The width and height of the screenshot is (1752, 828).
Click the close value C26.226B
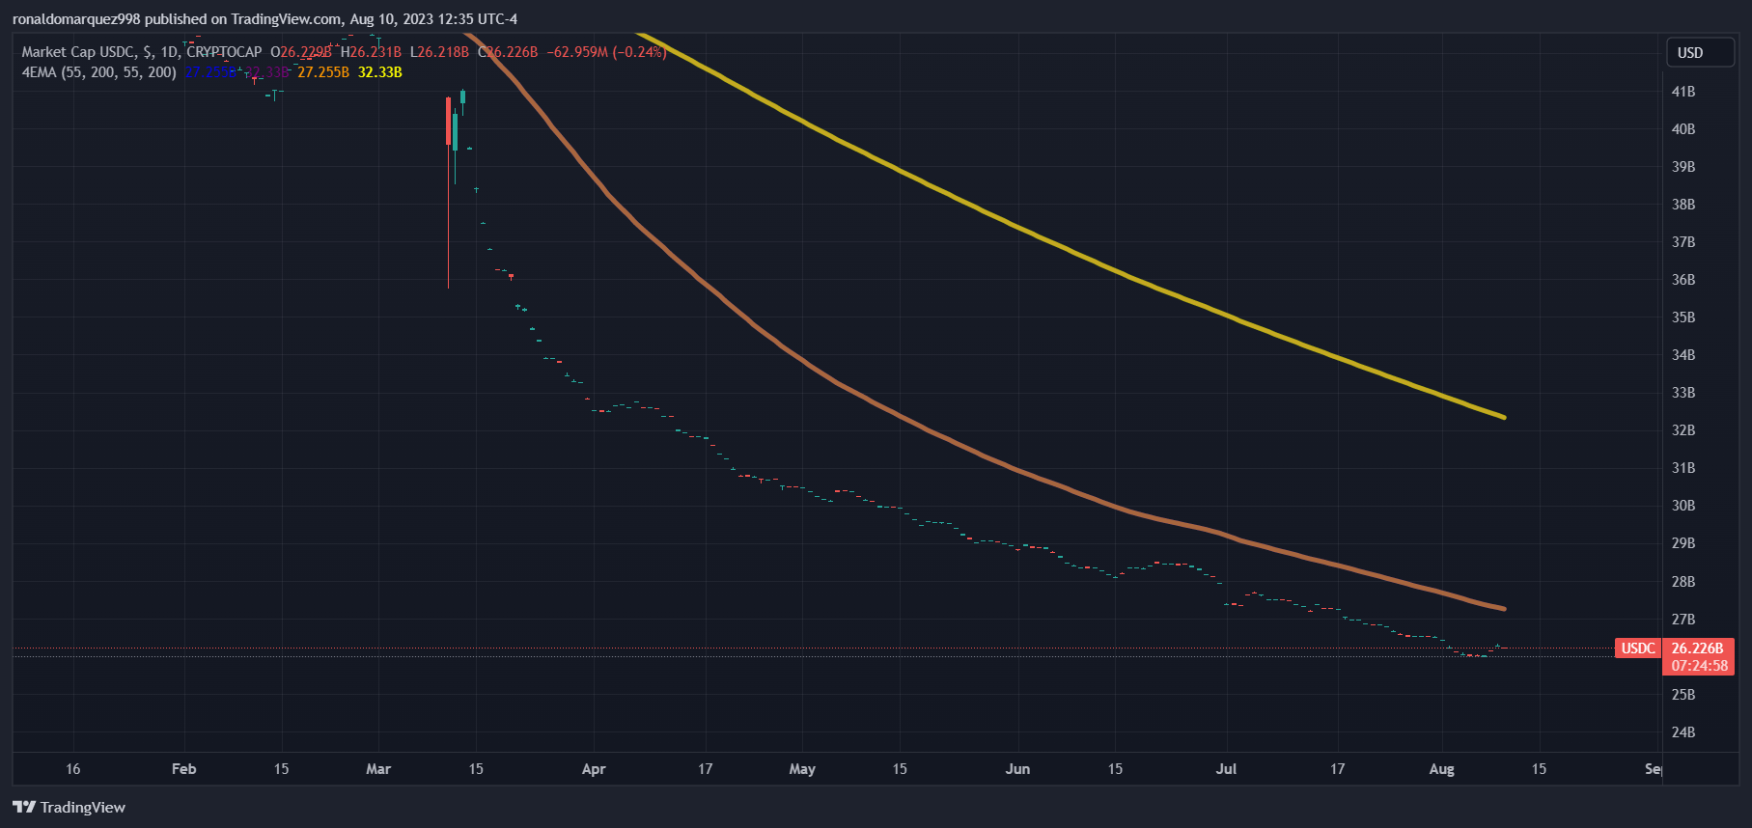tap(508, 52)
